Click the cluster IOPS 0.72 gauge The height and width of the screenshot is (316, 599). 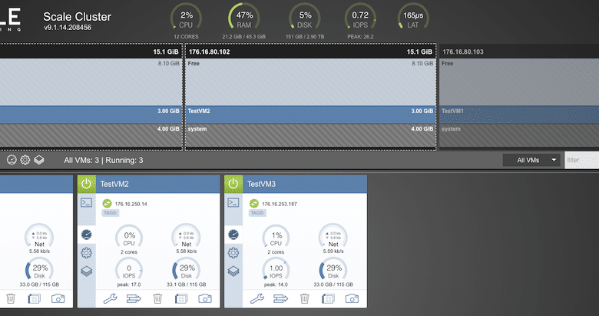click(360, 17)
